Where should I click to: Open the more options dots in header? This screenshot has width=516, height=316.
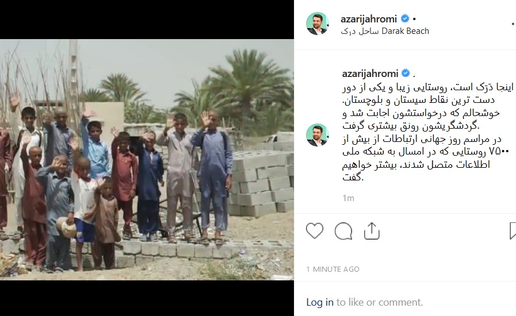(x=513, y=24)
